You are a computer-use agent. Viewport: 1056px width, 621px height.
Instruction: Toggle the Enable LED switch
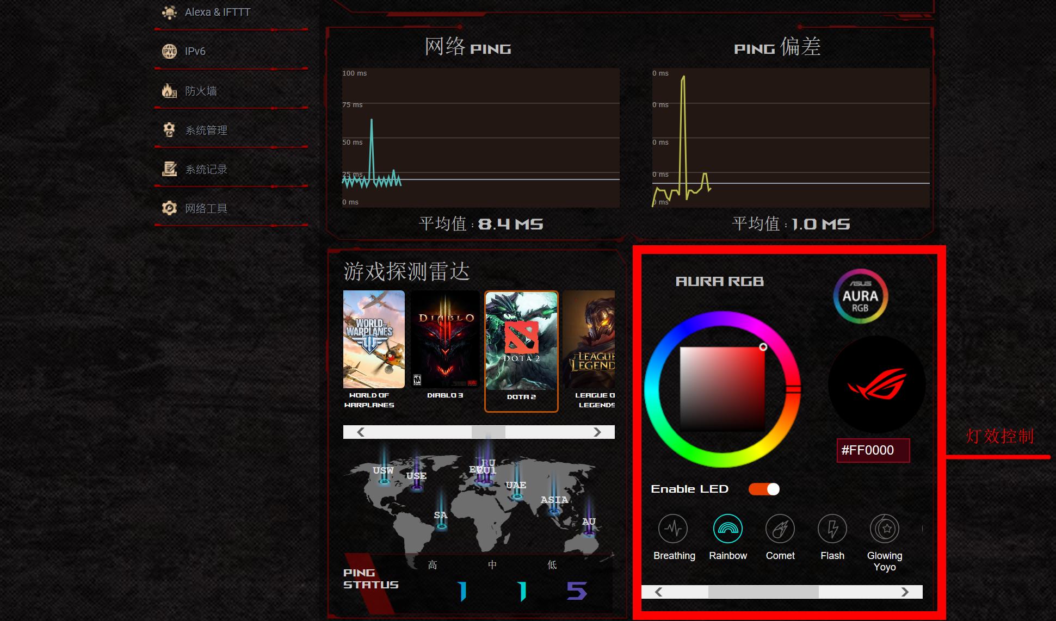[x=764, y=489]
